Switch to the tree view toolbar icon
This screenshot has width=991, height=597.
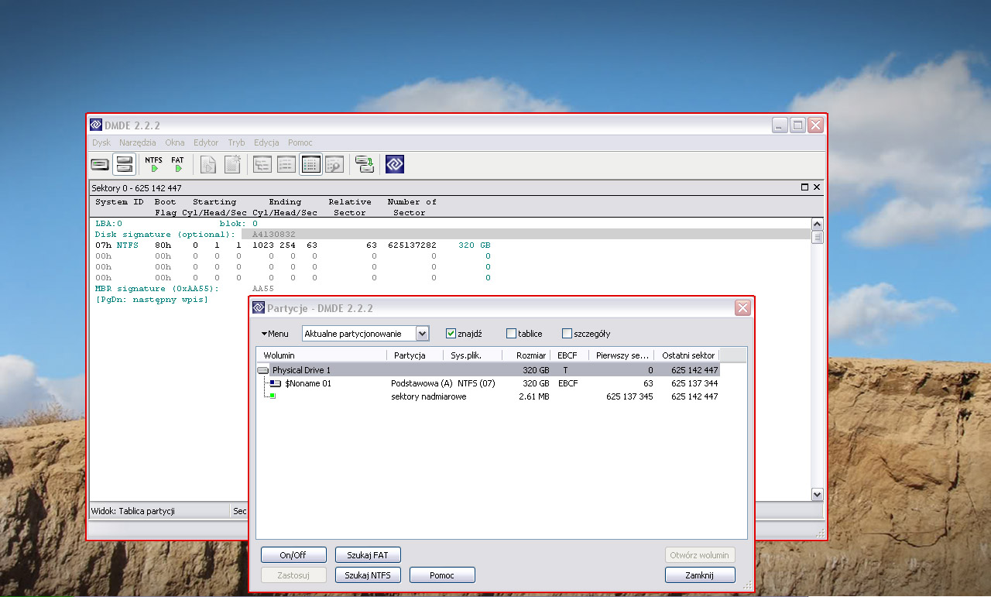point(262,164)
